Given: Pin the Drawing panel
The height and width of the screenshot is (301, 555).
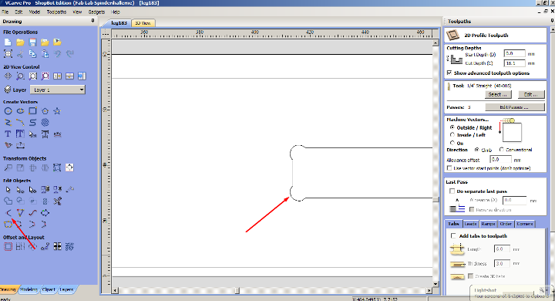Looking at the screenshot, I should 92,21.
